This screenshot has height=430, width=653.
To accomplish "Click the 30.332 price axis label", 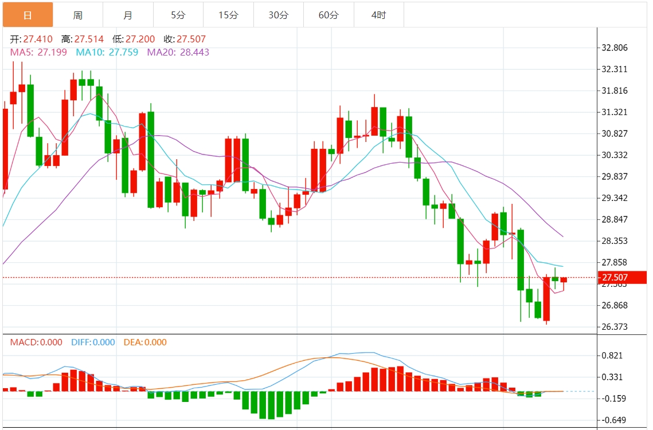I will pyautogui.click(x=615, y=155).
